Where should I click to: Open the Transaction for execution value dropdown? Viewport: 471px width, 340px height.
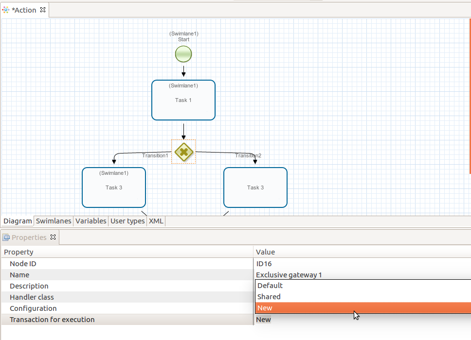point(263,319)
